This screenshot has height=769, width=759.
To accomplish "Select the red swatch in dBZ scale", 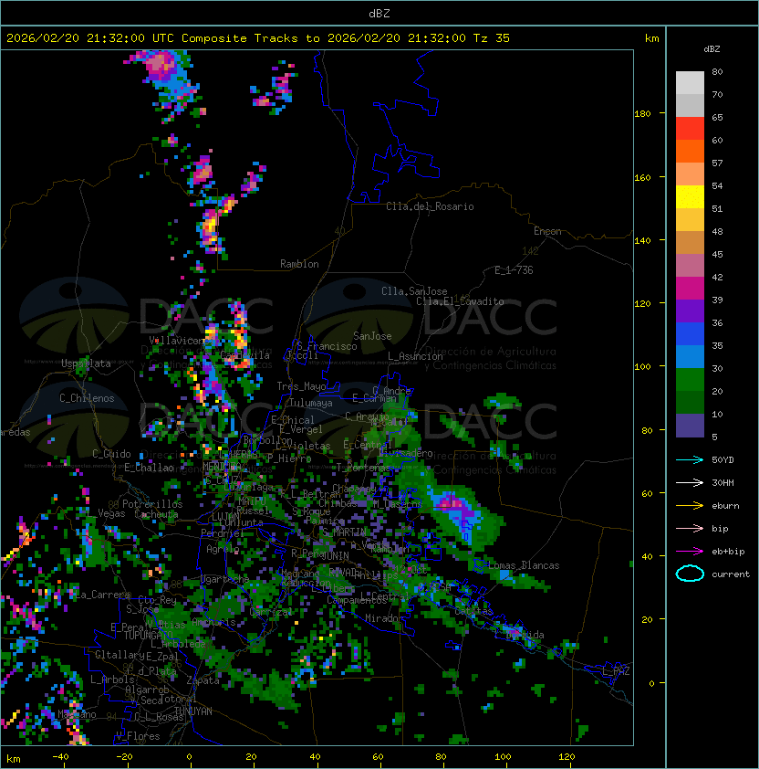I will (690, 129).
